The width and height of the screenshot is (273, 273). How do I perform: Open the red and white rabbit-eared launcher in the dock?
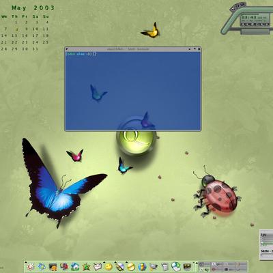(x=31, y=267)
